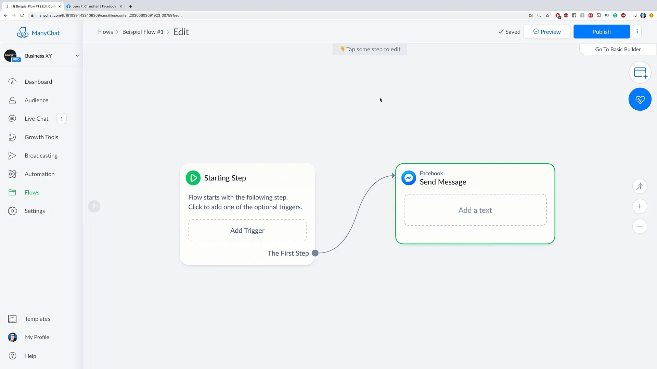Click Add Trigger on Starting Step
The width and height of the screenshot is (657, 369).
(247, 230)
